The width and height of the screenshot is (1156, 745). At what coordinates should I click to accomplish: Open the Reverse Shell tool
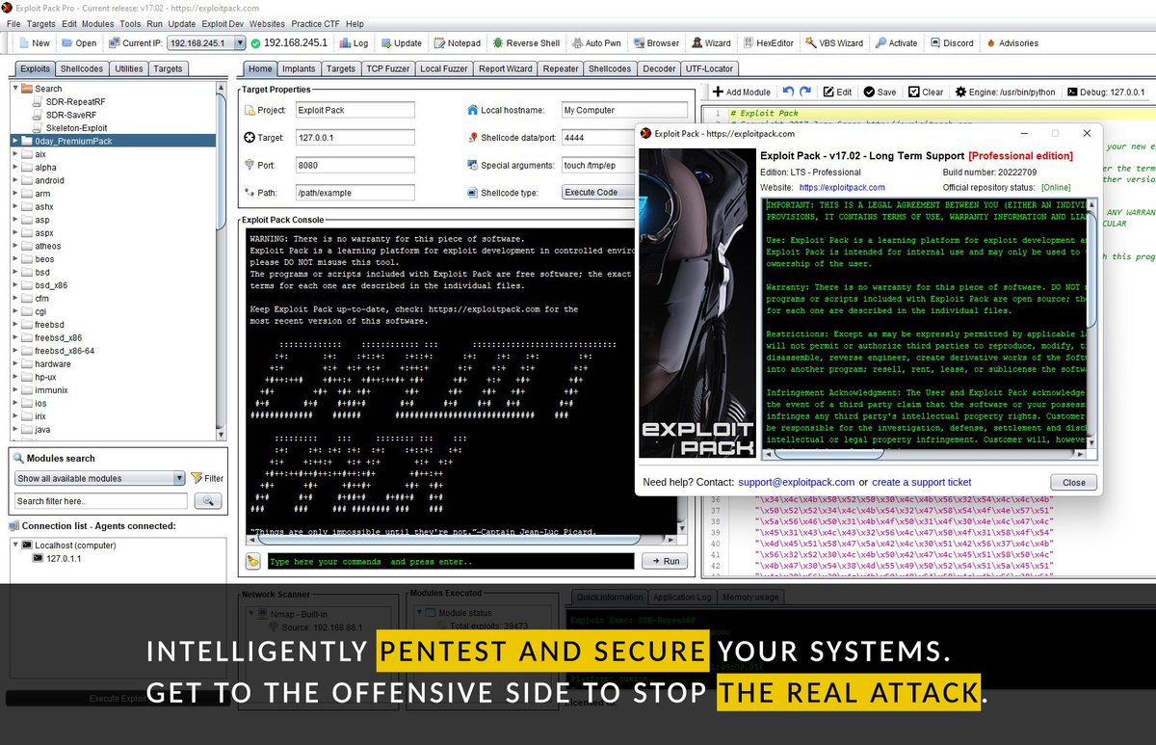[526, 42]
